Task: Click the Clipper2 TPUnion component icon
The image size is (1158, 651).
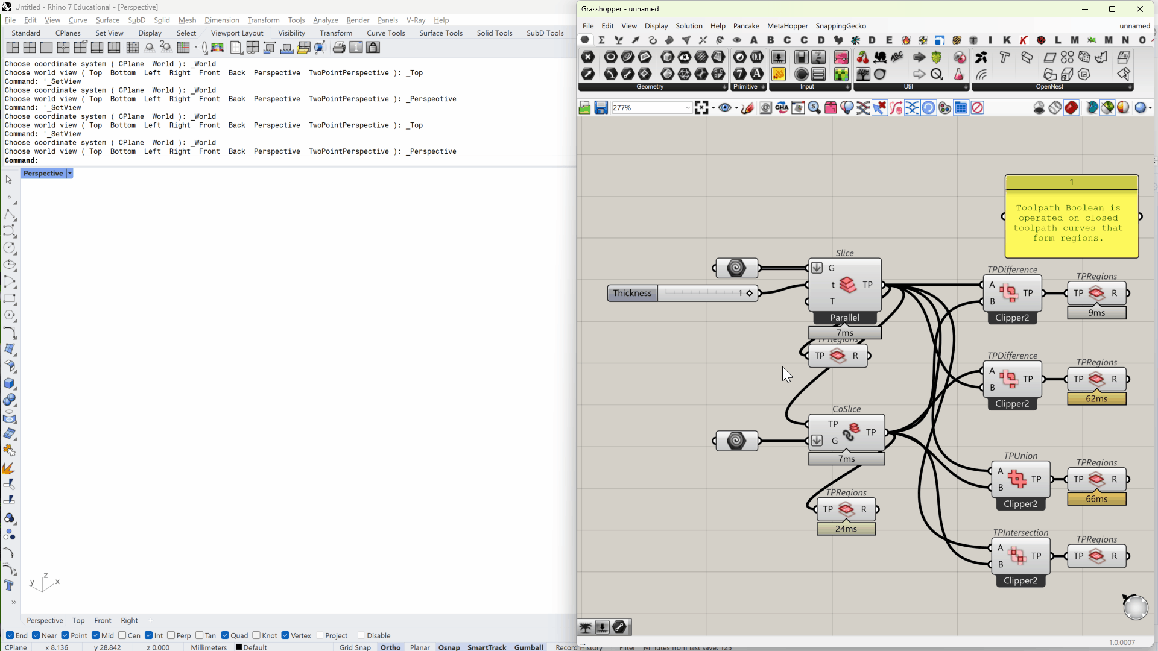Action: click(1018, 479)
